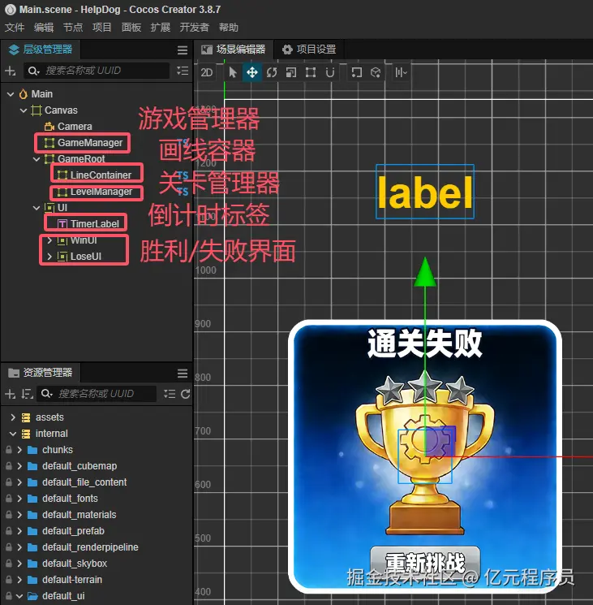
Task: Switch to the Scene Editor (场景编辑器) tab
Action: (234, 50)
